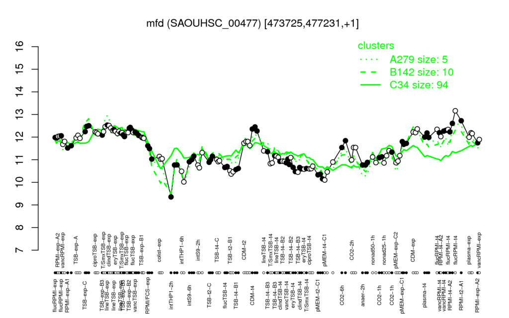Click y-axis tick label 10
Screen dimensions: 509x318
pos(20,182)
